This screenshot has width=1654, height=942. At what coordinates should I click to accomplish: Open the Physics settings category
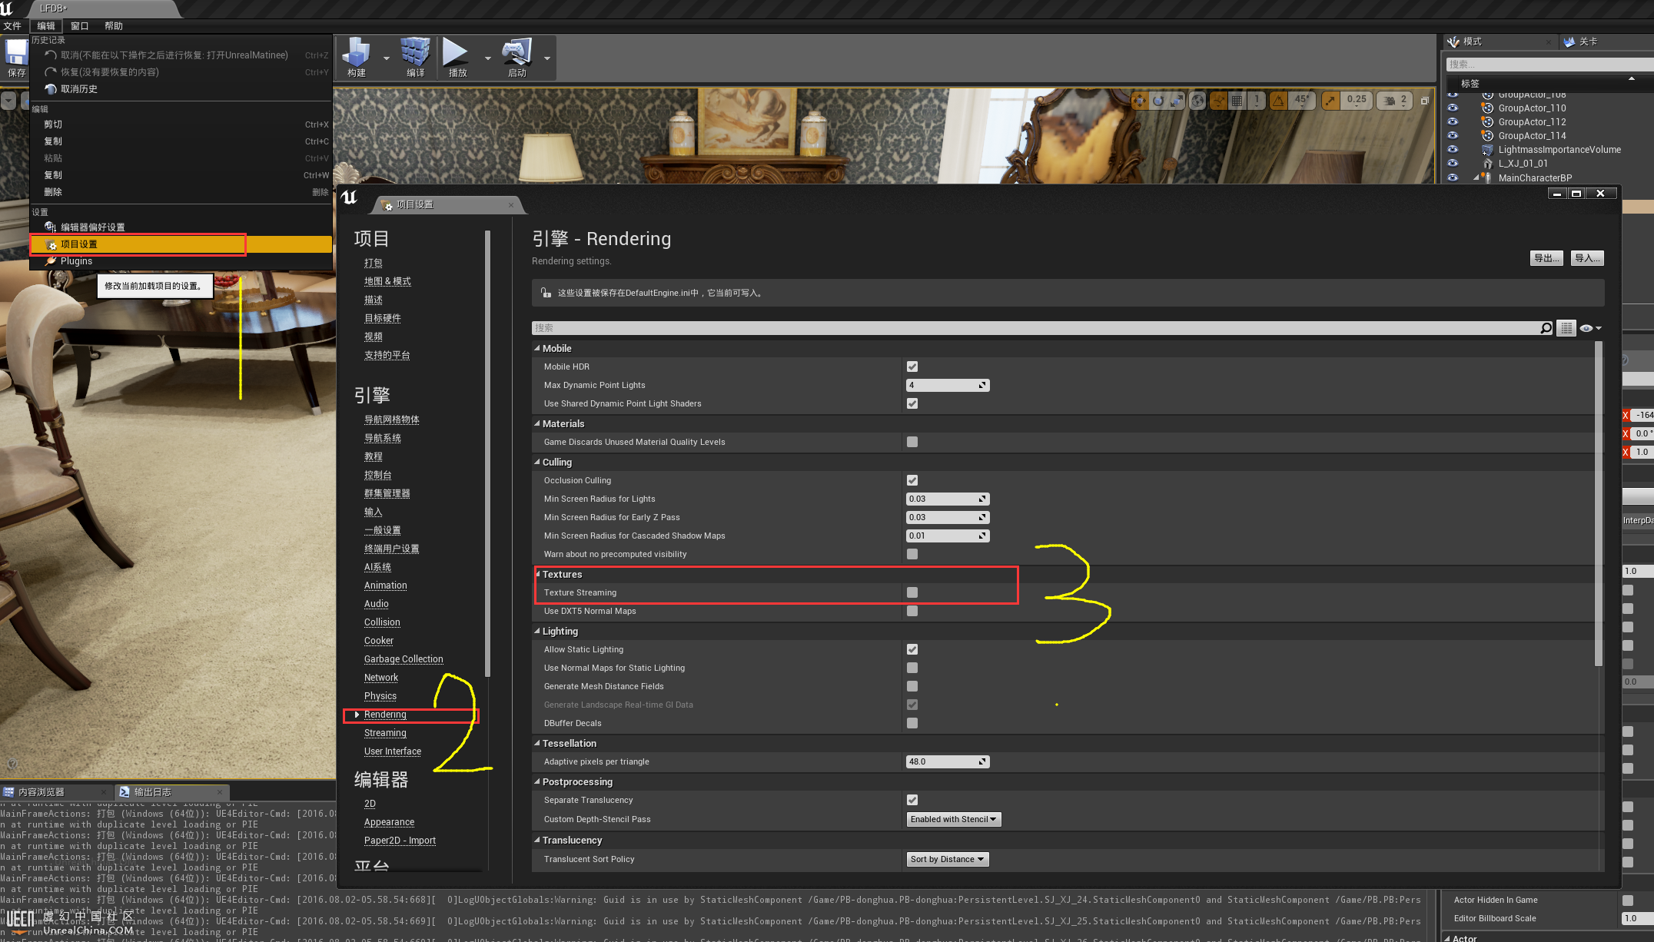tap(380, 696)
